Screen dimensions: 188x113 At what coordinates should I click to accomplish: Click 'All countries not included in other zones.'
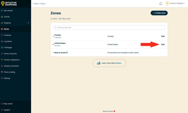(123, 53)
